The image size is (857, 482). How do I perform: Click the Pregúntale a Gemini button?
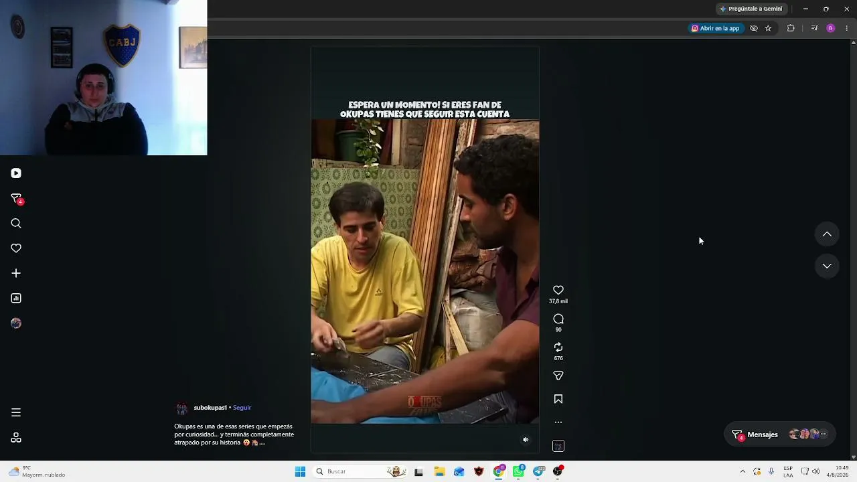tap(751, 9)
